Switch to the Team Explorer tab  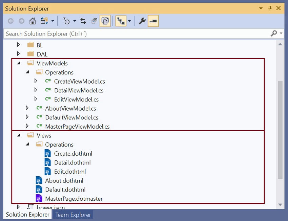[73, 215]
